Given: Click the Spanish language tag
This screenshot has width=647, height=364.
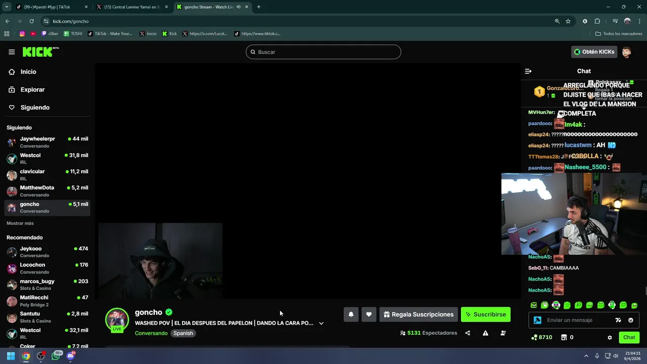Looking at the screenshot, I should point(183,333).
